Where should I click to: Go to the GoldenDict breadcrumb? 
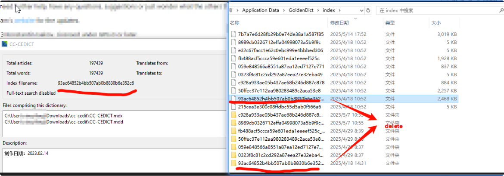pyautogui.click(x=301, y=10)
